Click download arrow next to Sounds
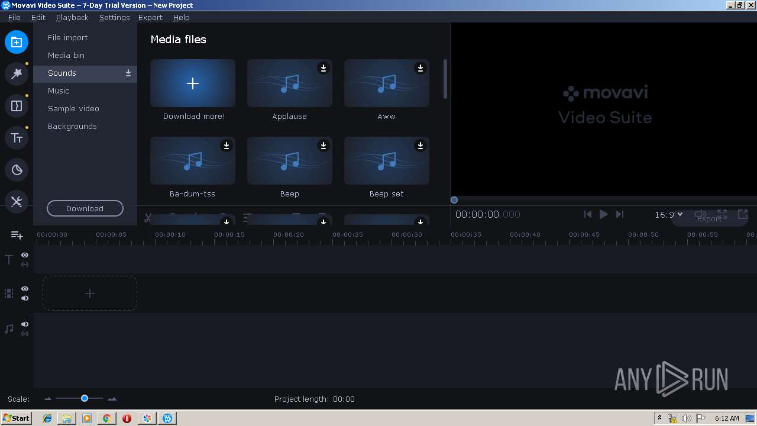Viewport: 757px width, 426px height. (x=128, y=73)
